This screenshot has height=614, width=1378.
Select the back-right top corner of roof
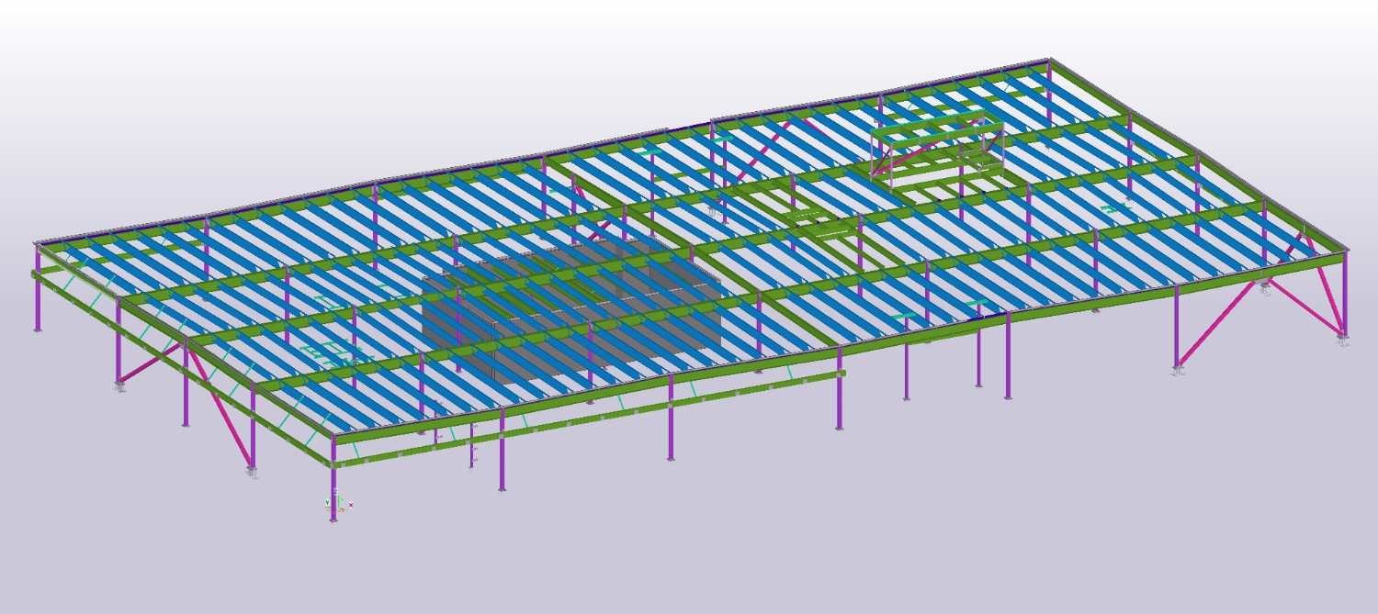click(1050, 61)
